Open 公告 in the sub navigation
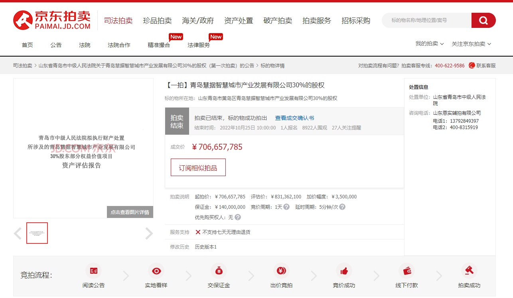The width and height of the screenshot is (513, 298). [56, 45]
